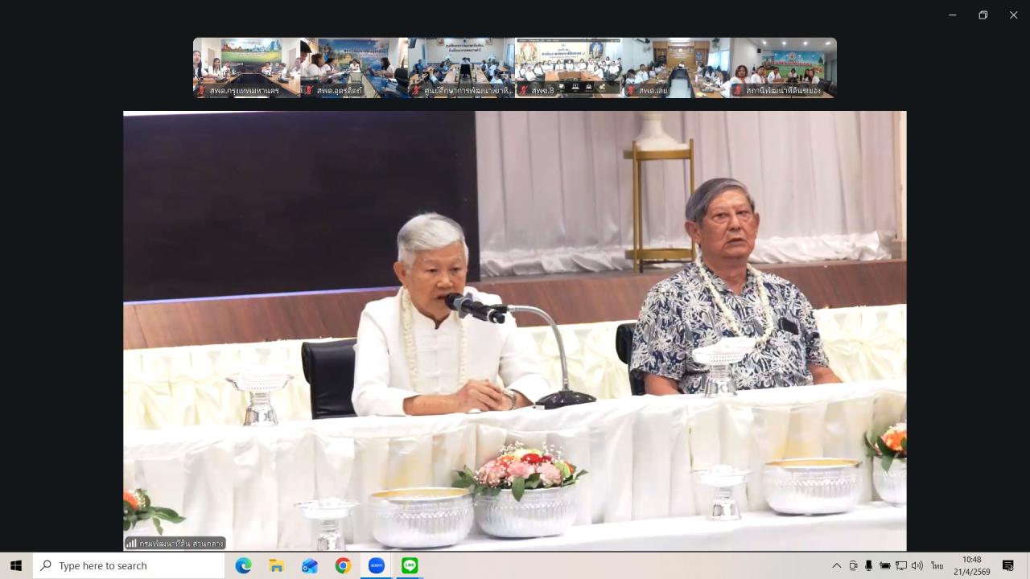Open File Explorer from the taskbar

coord(276,565)
